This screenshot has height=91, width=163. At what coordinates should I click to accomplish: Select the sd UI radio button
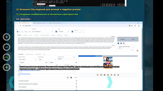17,32
